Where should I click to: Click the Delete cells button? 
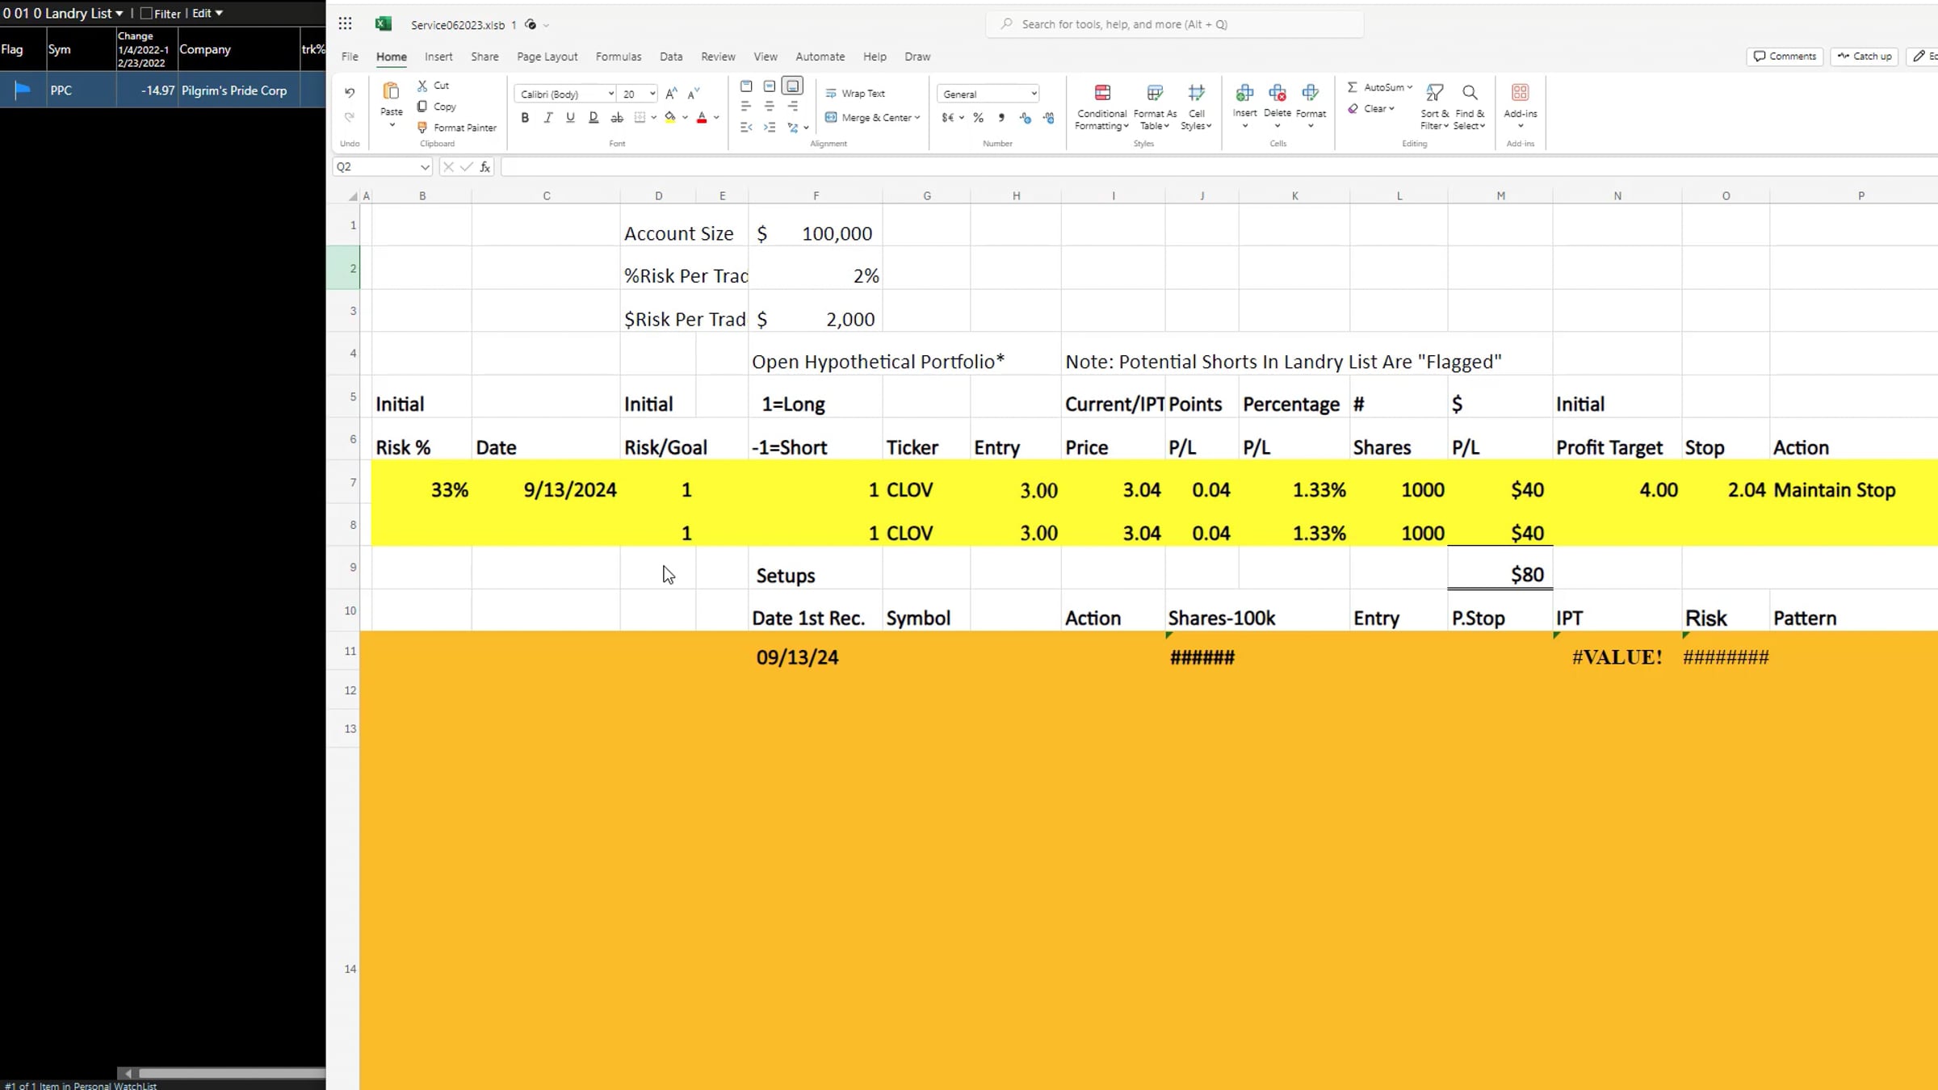coord(1277,105)
